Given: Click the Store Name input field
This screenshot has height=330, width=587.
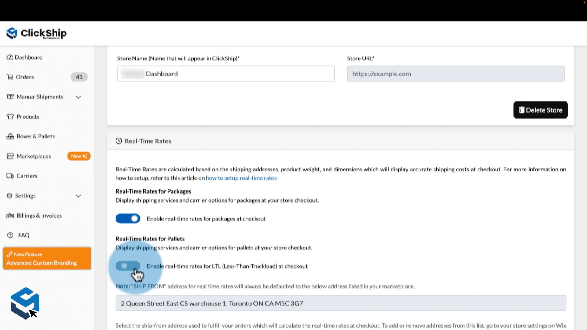Looking at the screenshot, I should point(225,74).
